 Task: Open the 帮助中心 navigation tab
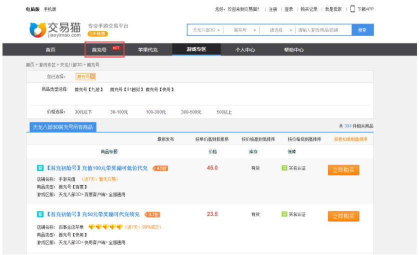click(293, 49)
